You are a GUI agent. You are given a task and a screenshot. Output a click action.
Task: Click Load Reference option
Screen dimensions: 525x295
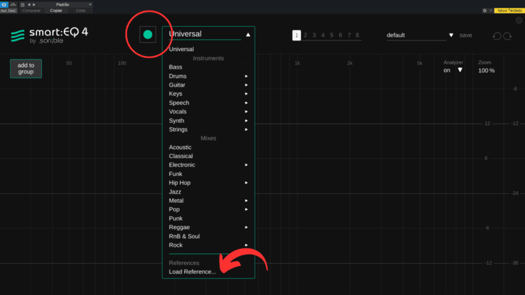tap(192, 272)
